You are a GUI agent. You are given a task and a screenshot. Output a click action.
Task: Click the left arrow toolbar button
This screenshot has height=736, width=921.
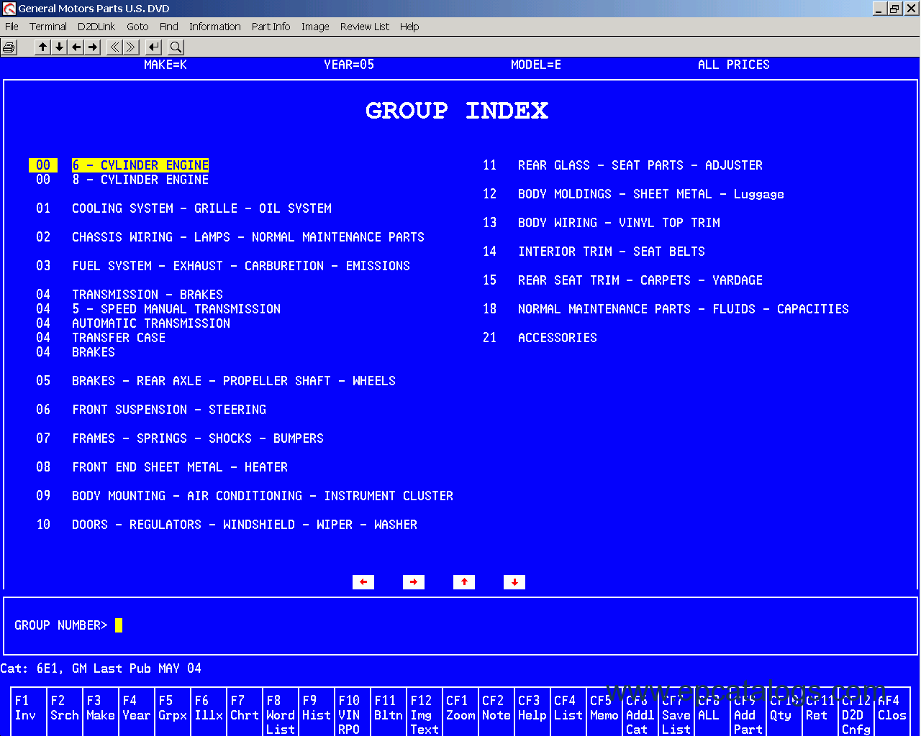click(x=76, y=47)
